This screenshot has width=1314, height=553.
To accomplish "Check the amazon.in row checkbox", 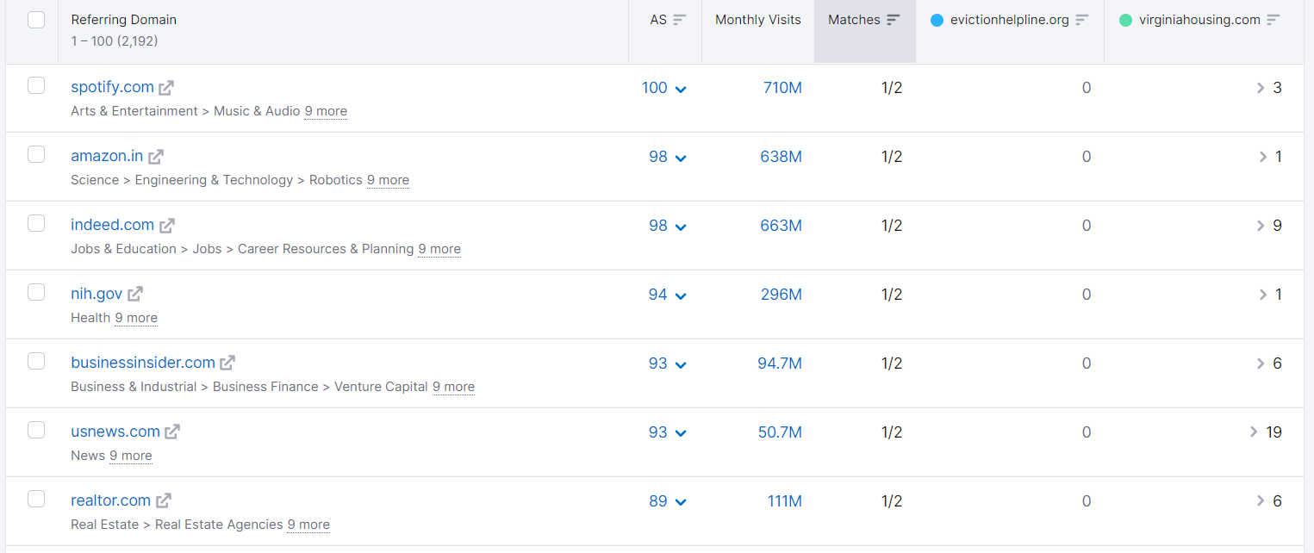I will coord(36,154).
